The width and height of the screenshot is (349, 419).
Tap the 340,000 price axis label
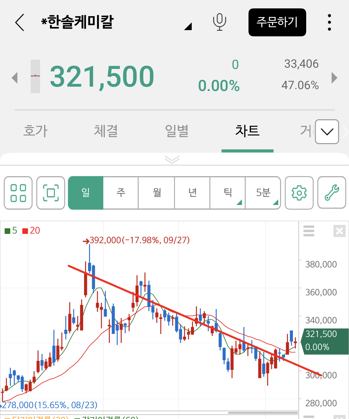click(x=321, y=320)
